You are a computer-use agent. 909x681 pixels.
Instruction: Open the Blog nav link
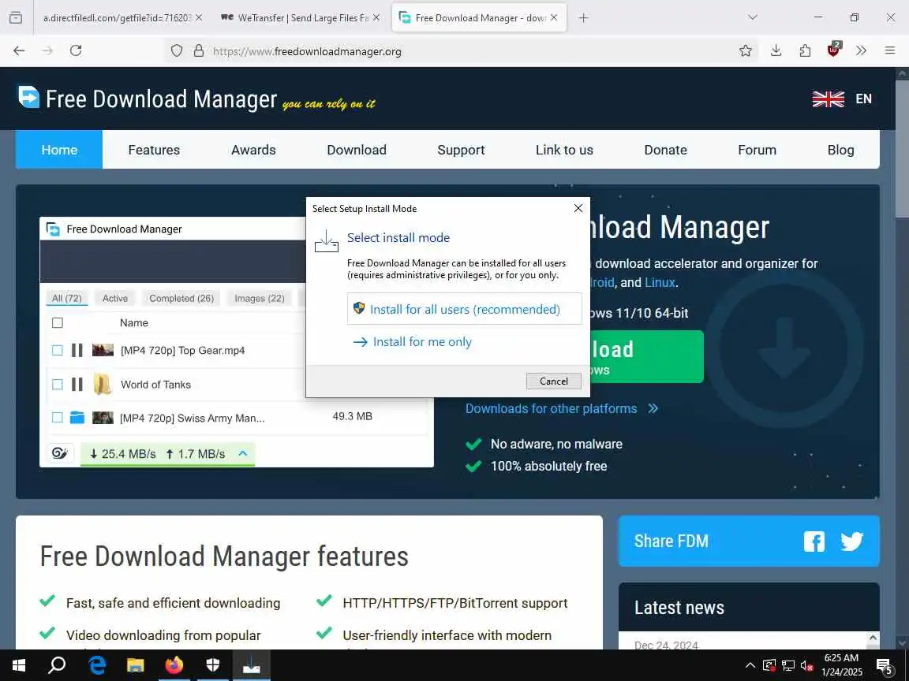840,150
